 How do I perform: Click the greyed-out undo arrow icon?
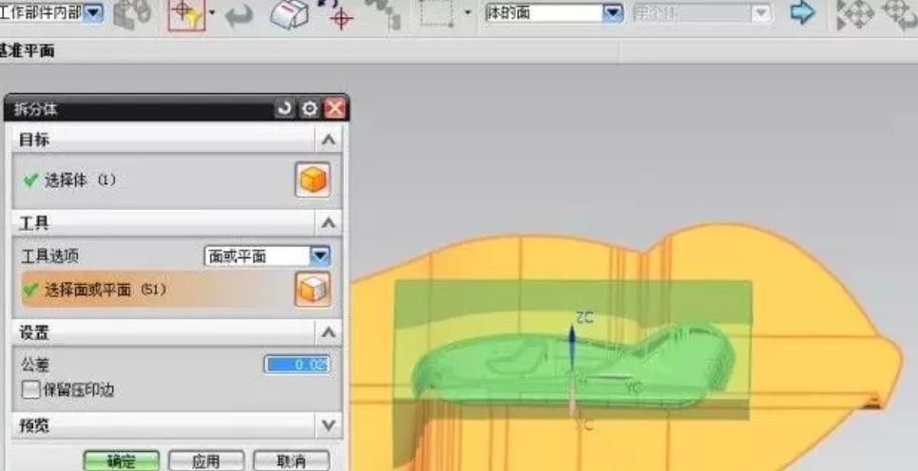click(x=239, y=14)
